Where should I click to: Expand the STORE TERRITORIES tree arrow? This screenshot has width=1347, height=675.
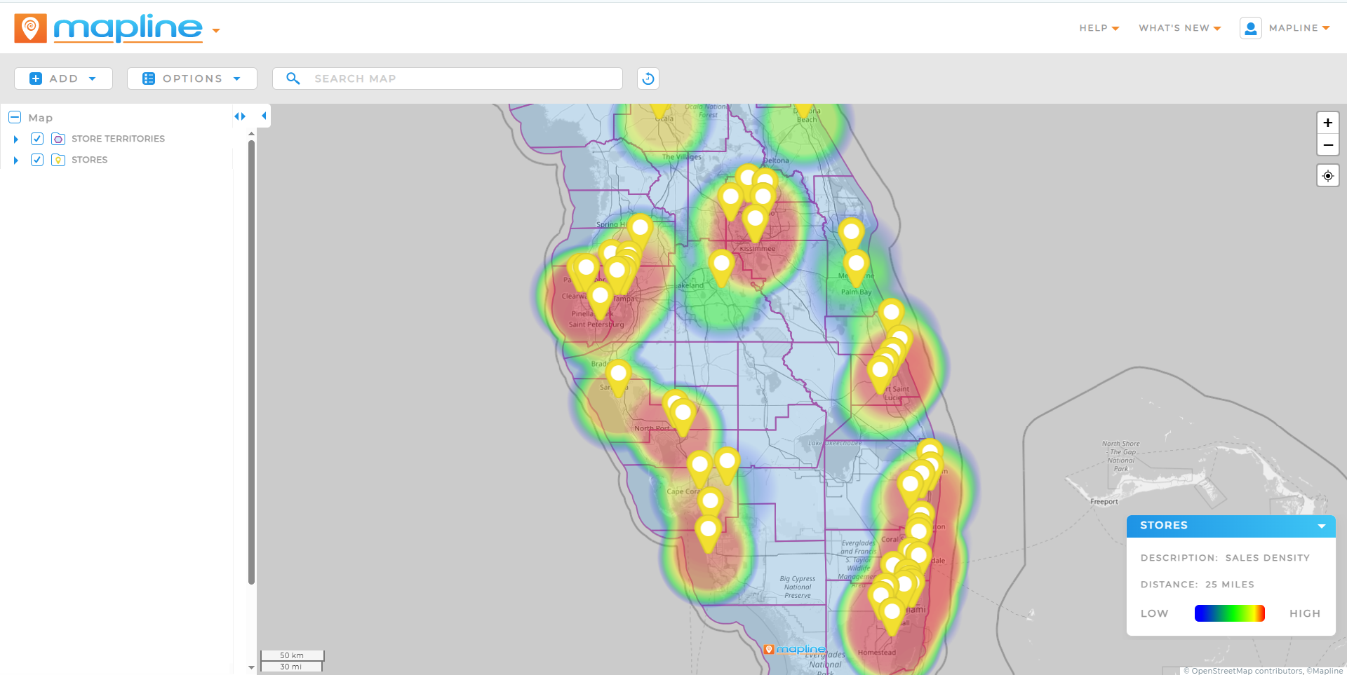[15, 139]
